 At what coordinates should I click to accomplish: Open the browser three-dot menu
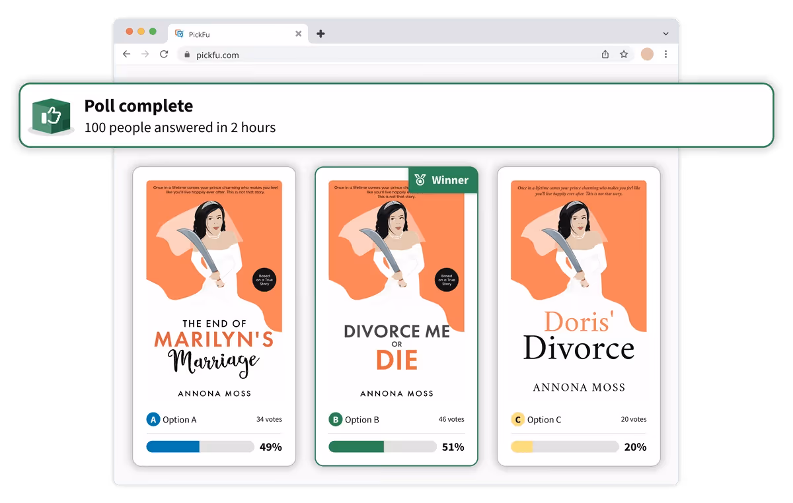[x=665, y=54]
